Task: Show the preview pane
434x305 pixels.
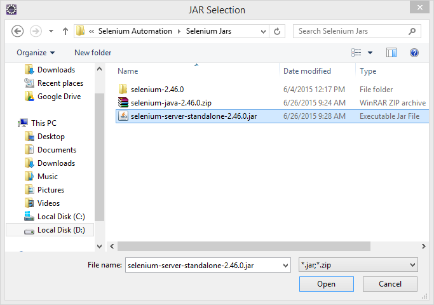Action: click(391, 53)
